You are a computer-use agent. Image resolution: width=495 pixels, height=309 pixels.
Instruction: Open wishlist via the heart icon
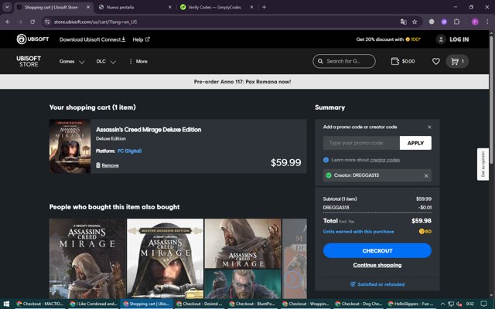click(x=435, y=61)
